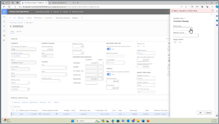Open the calendar picker for contract date
219x124 pixels.
[28, 89]
